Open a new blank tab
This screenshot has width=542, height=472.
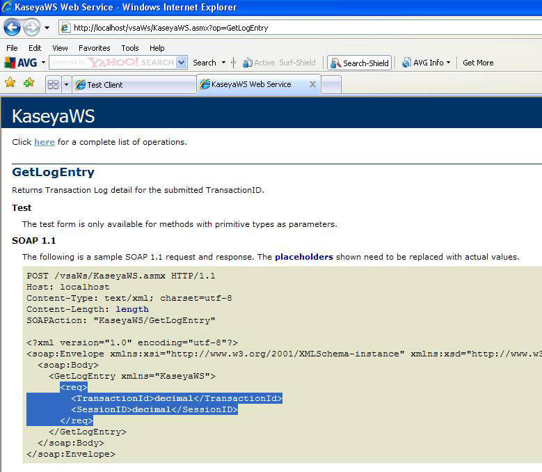pyautogui.click(x=331, y=85)
